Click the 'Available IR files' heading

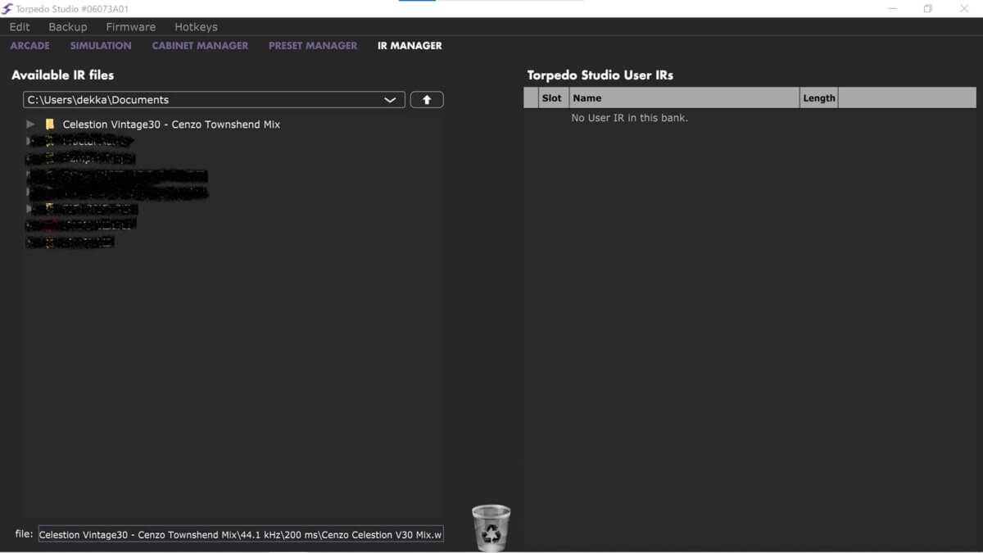point(63,75)
